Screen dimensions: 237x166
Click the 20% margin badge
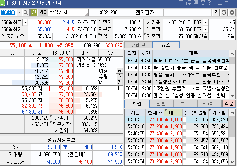coord(43,12)
